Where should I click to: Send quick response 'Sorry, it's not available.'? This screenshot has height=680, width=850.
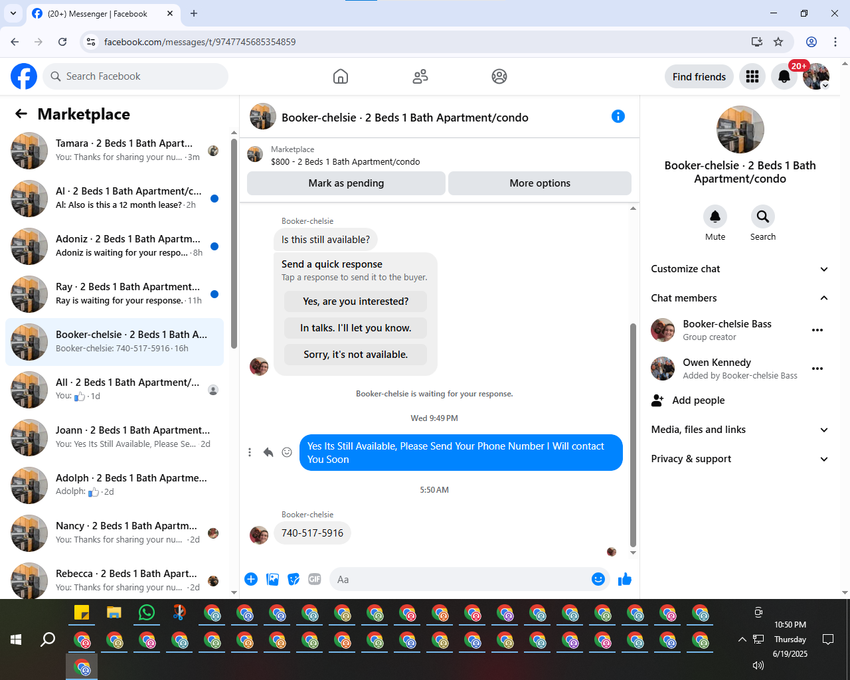coord(356,355)
